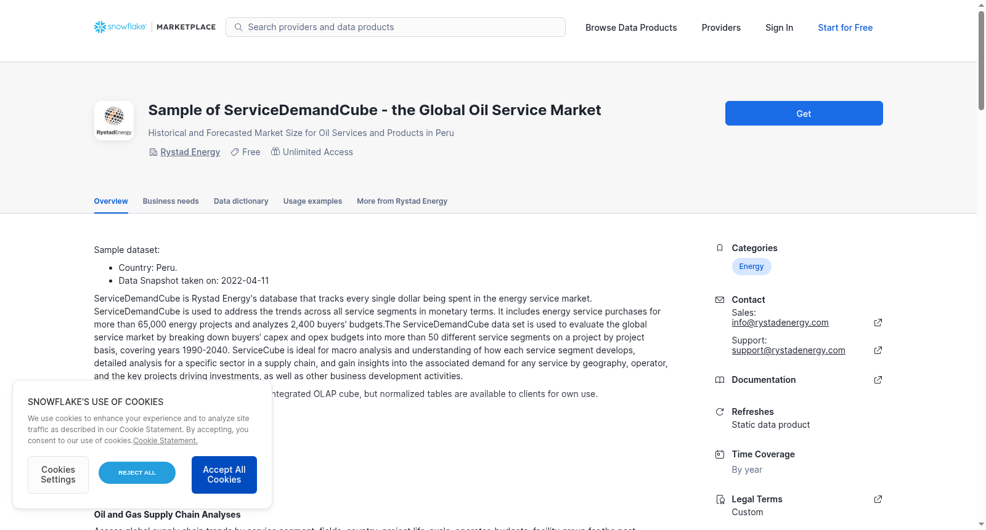Email info@rystadenergy.com sales link
986x530 pixels.
click(780, 323)
